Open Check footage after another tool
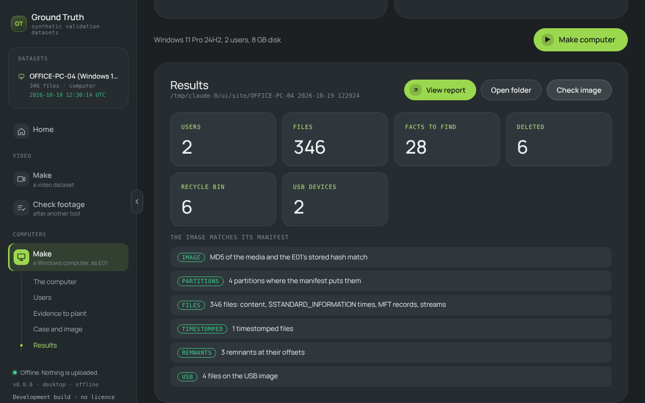The width and height of the screenshot is (645, 403). (x=68, y=208)
